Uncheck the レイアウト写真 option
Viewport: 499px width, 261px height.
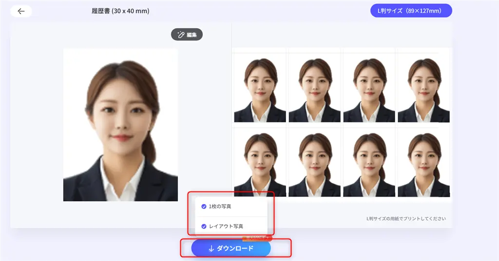pos(204,226)
